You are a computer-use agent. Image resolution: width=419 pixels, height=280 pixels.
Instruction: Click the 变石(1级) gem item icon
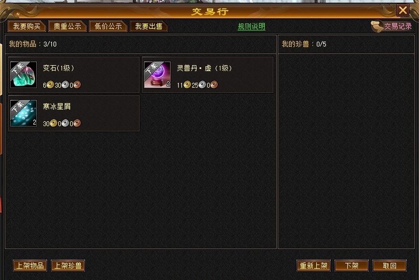(23, 75)
